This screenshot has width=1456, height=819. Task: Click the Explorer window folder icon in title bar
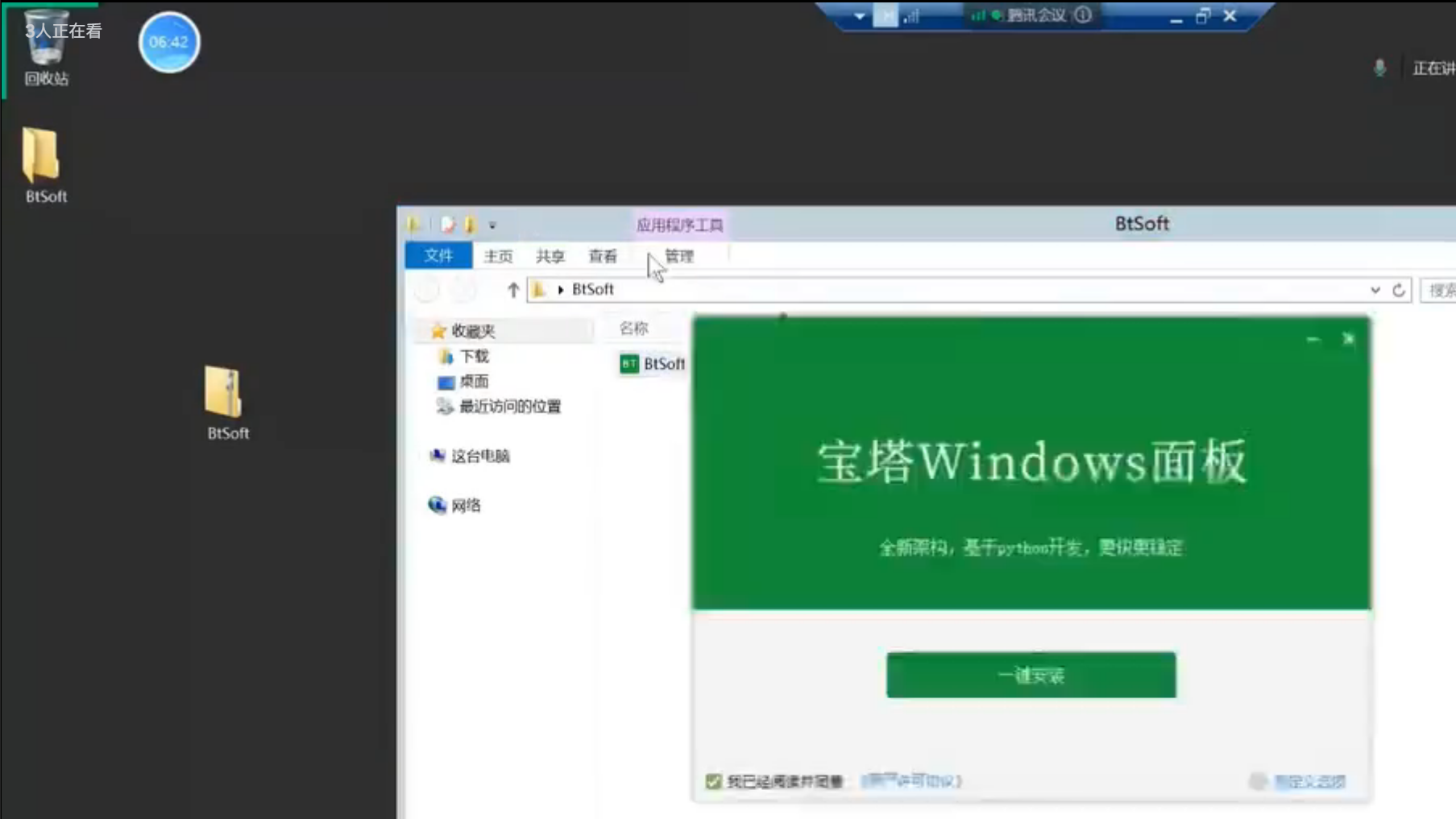413,225
